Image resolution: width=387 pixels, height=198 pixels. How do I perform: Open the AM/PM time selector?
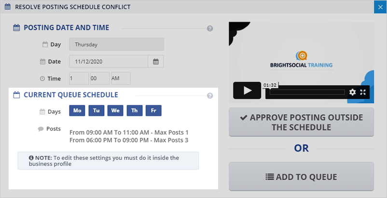[x=121, y=79]
